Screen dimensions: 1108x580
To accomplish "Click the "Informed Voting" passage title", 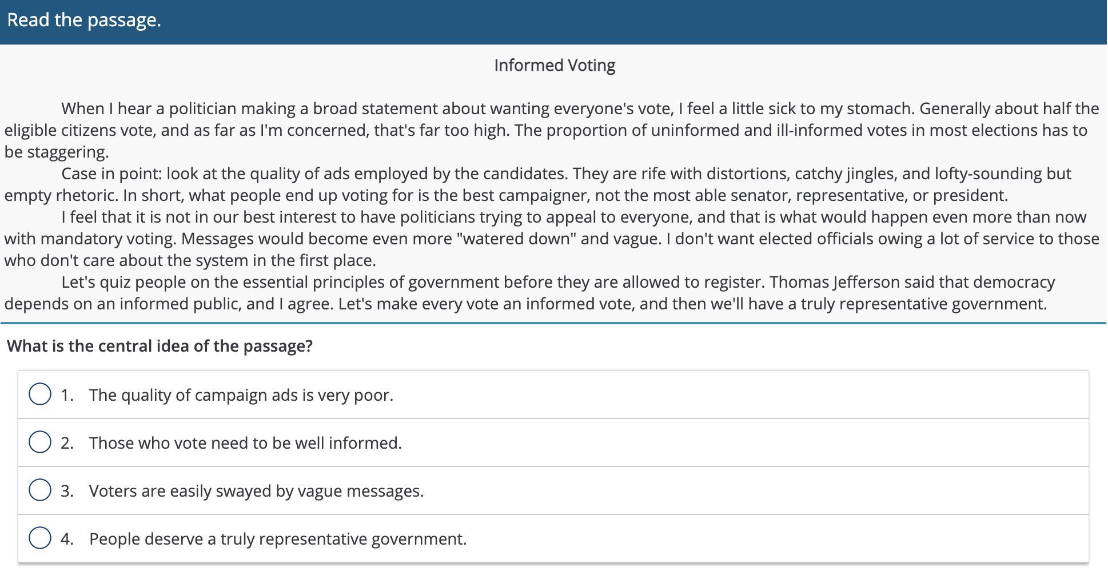I will tap(554, 65).
